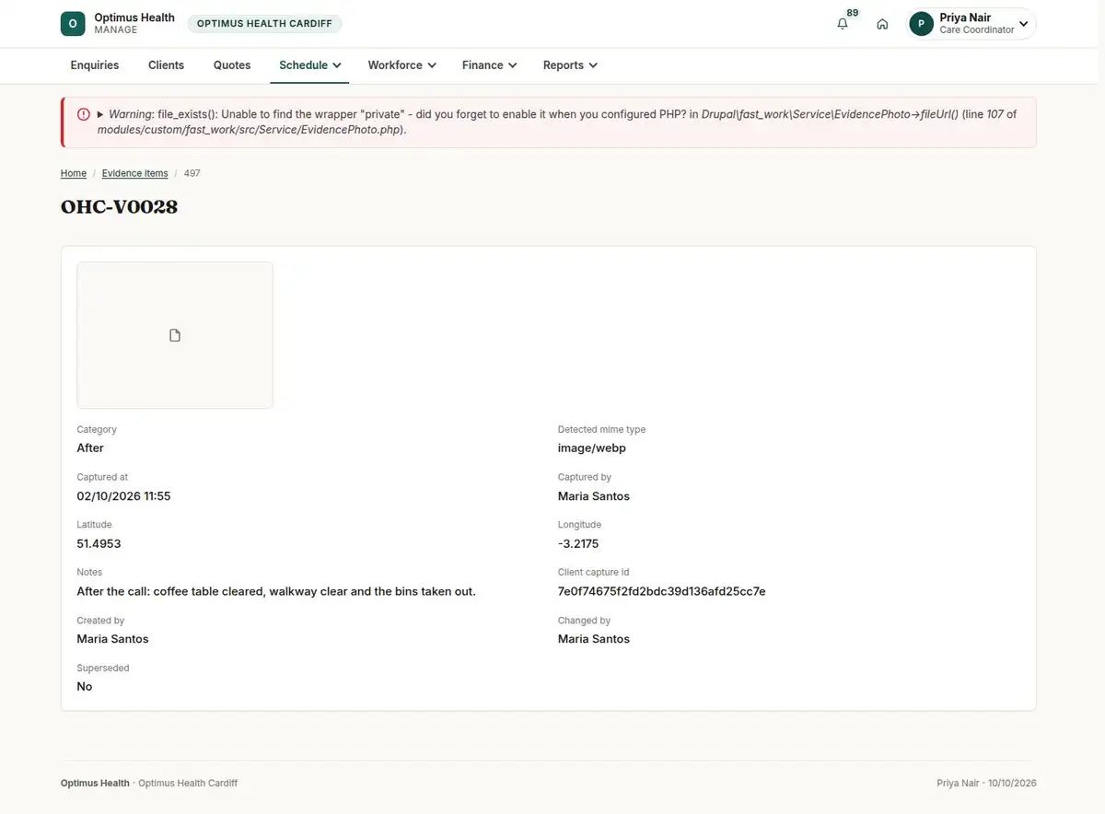Go to the Enquiries tab
The image size is (1105, 814).
click(x=95, y=65)
